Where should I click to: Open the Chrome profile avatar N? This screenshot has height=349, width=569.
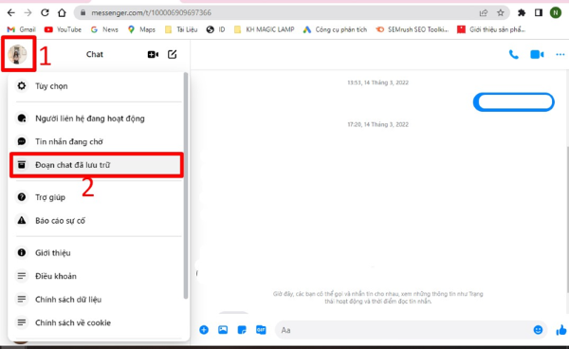tap(556, 12)
